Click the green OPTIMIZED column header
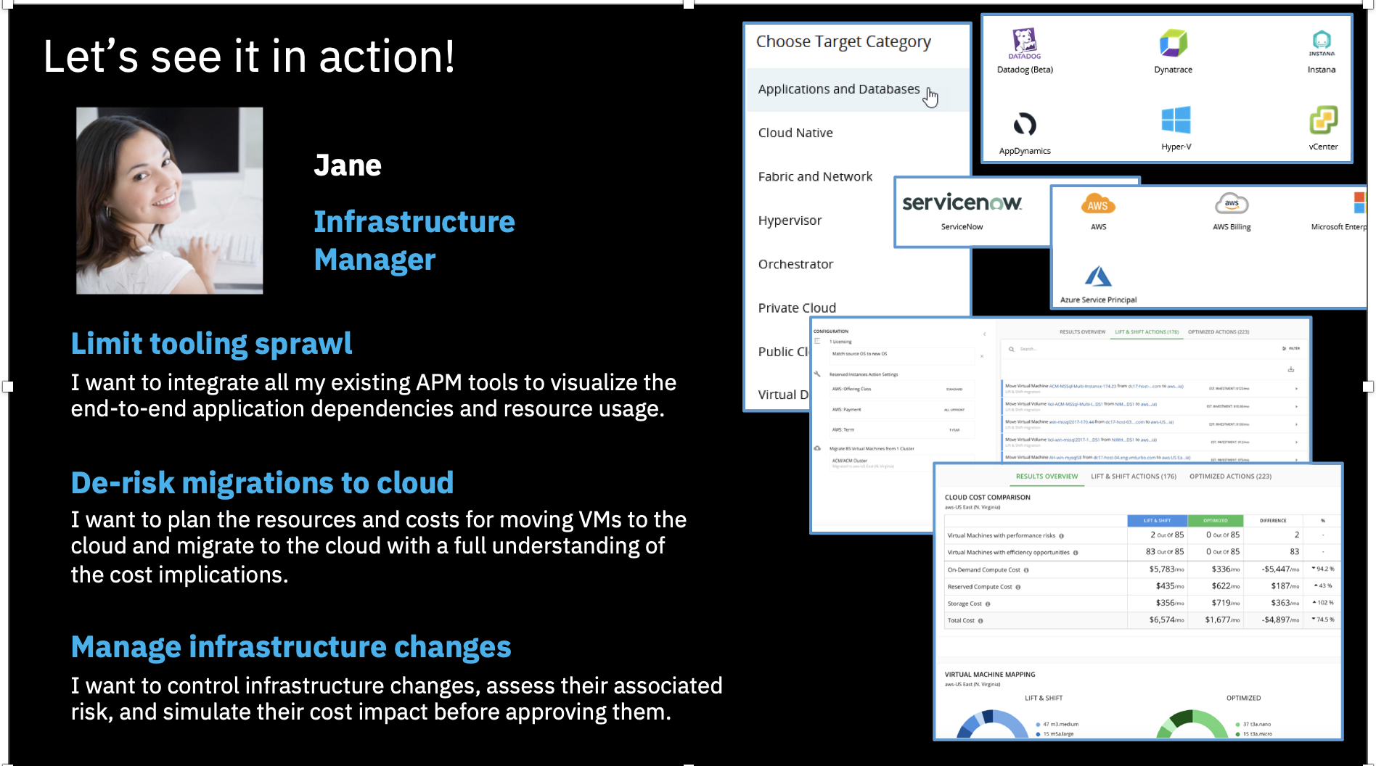The image size is (1376, 766). pyautogui.click(x=1215, y=521)
